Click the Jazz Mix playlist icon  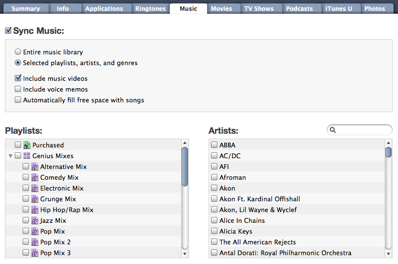coord(35,220)
